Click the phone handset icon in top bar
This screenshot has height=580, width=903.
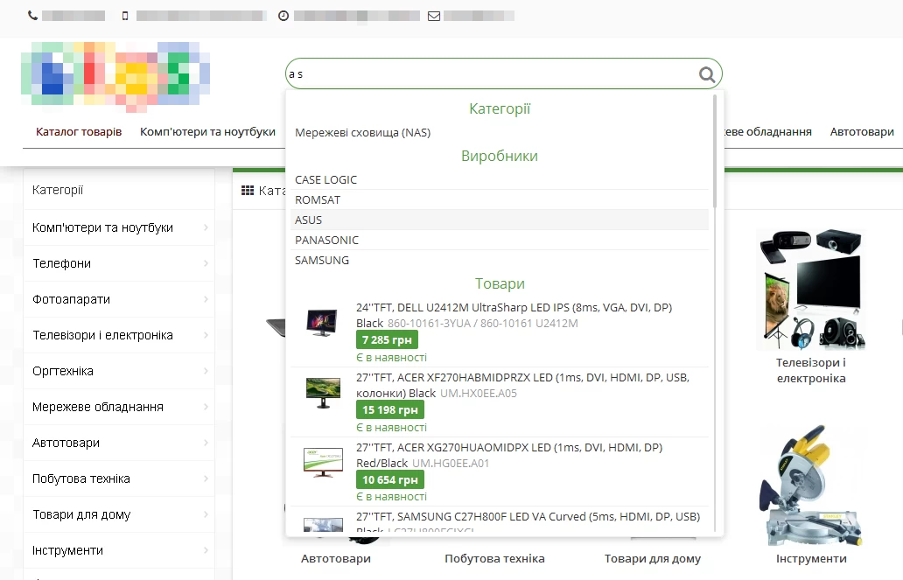coord(33,16)
